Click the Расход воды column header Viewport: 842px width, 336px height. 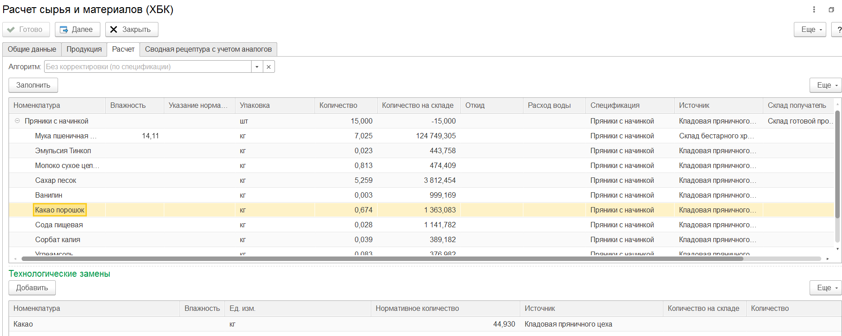pyautogui.click(x=554, y=106)
